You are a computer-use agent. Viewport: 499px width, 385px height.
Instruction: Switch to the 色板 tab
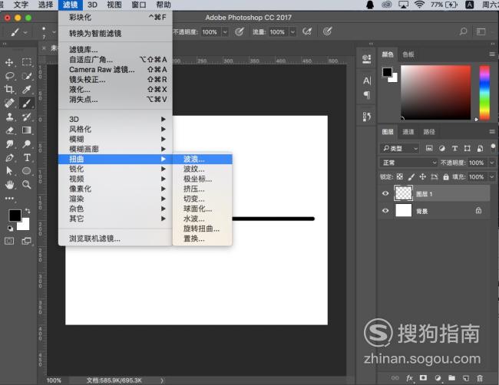(x=408, y=54)
